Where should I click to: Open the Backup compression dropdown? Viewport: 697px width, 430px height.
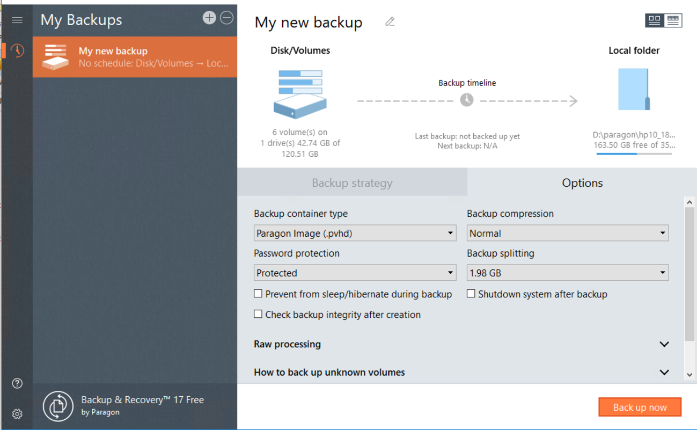[567, 234]
